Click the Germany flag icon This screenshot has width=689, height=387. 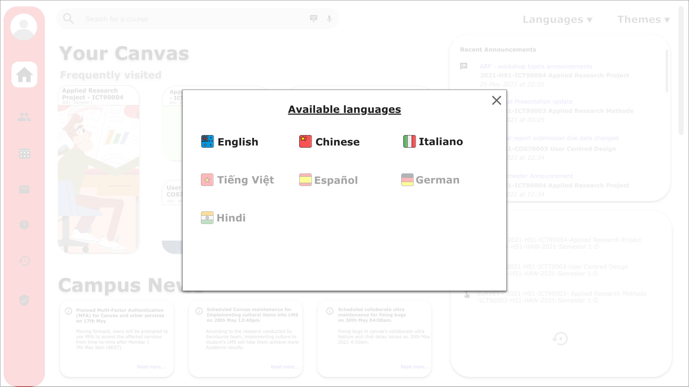407,180
